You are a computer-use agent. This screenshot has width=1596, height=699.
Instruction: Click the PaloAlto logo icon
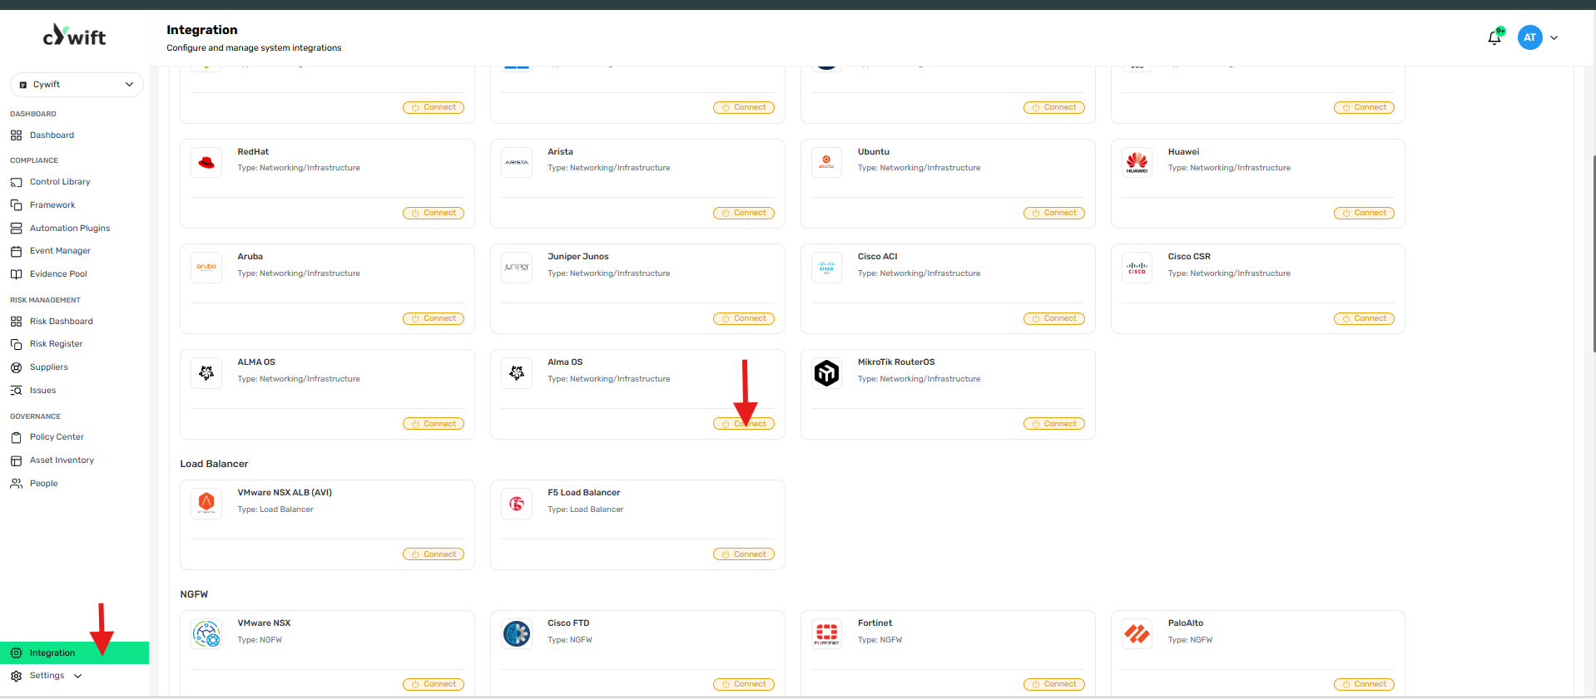pos(1137,634)
